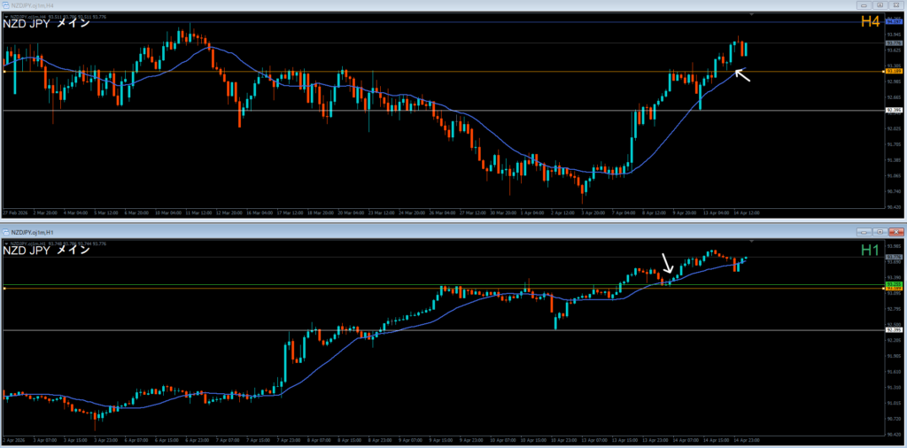Screen dimensions: 907x448
Task: Maximize the H4 chart window
Action: pos(880,5)
